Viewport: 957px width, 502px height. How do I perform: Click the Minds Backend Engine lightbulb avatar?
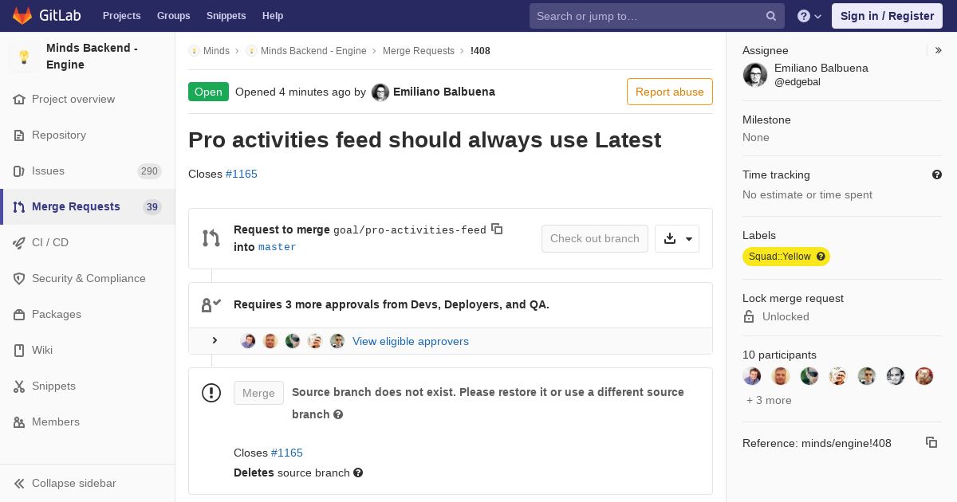click(24, 57)
